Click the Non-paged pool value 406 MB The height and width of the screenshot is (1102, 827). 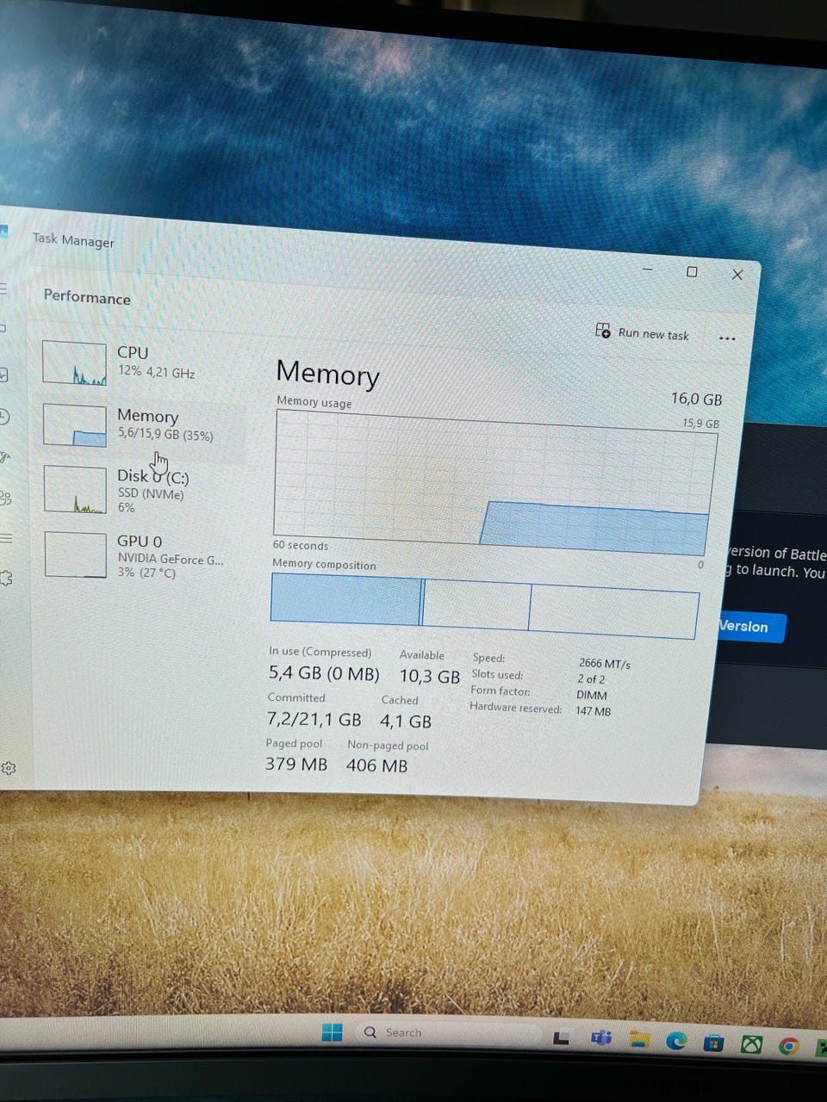376,765
